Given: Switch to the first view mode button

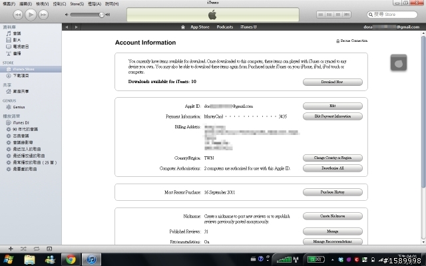Looking at the screenshot, I should tap(321, 15).
